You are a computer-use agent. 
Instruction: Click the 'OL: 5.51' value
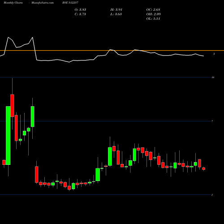(x=153, y=19)
